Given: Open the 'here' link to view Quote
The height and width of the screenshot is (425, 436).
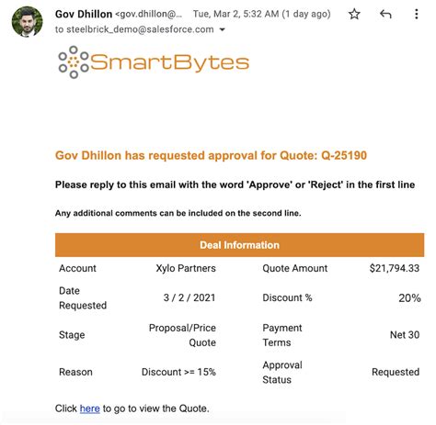Looking at the screenshot, I should [89, 408].
